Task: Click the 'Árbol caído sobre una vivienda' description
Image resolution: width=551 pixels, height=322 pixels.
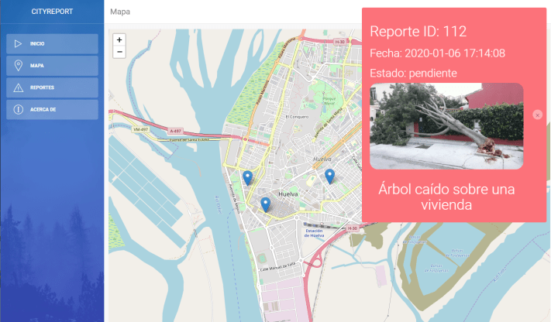Action: (446, 197)
